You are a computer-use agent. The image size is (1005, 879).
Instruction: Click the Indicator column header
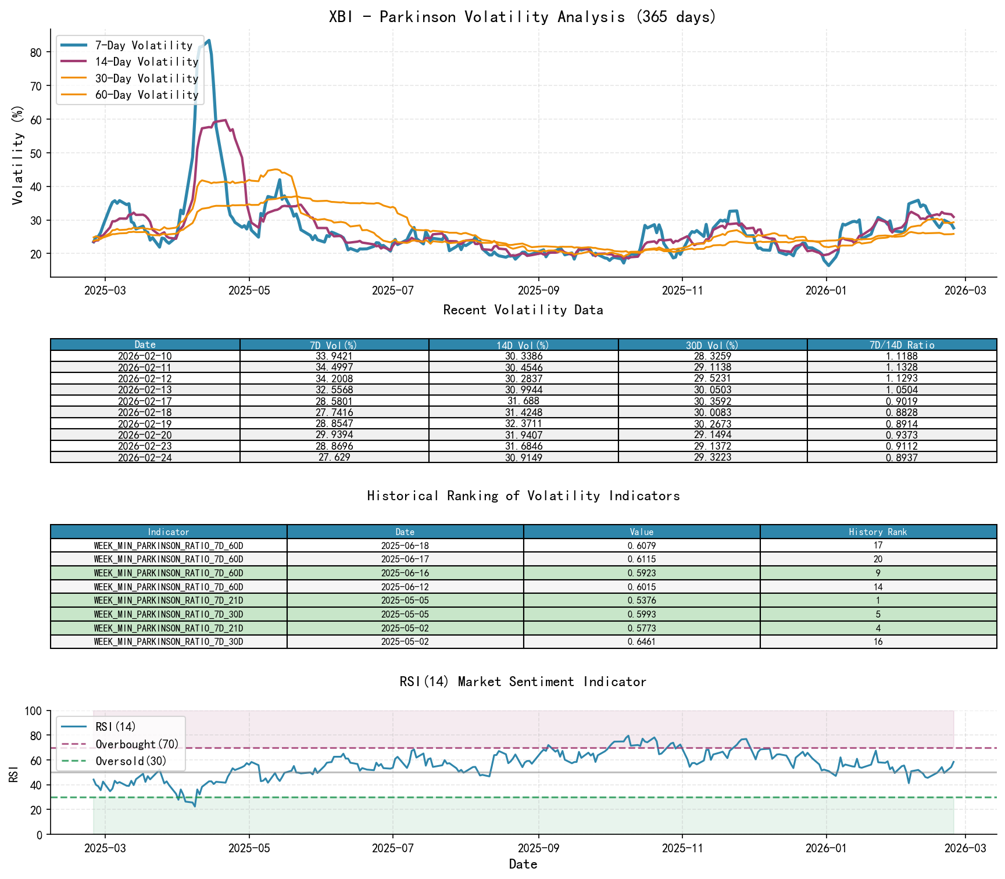[168, 532]
